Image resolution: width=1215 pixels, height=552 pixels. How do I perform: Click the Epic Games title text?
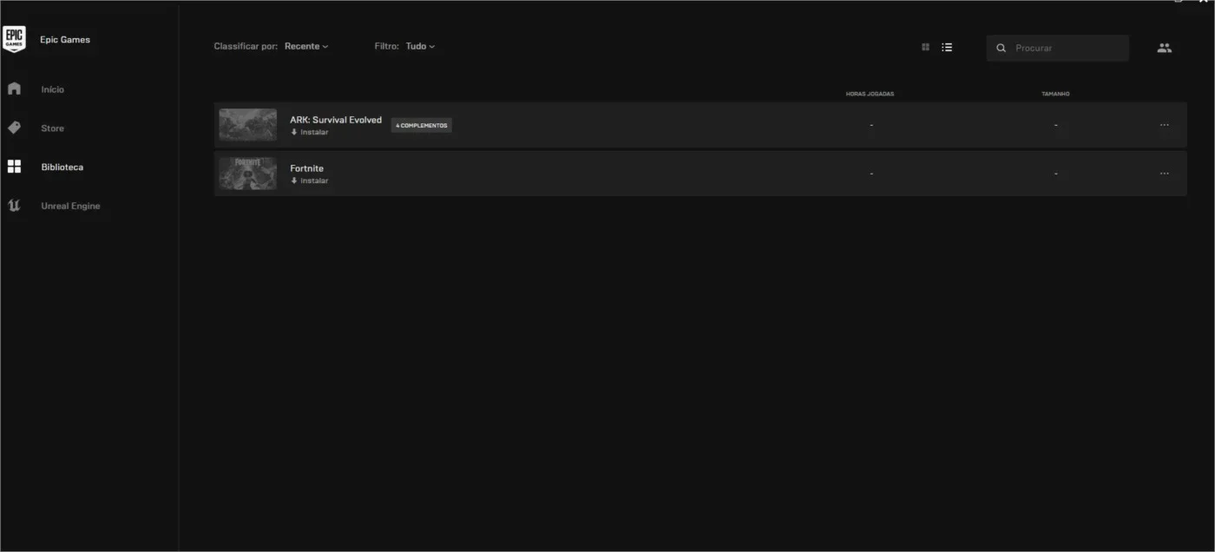pos(65,40)
